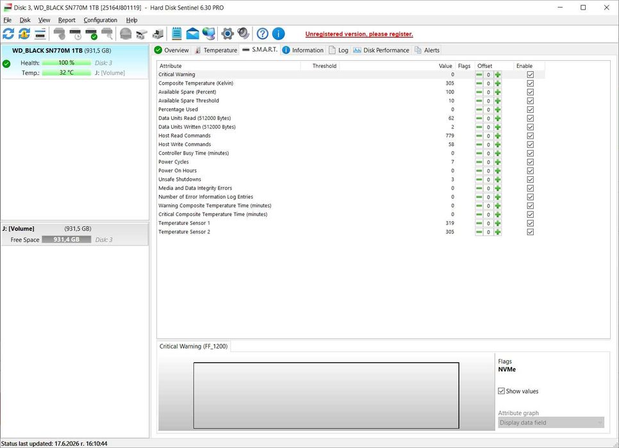Image resolution: width=619 pixels, height=448 pixels.
Task: Switch to the Alerts tab
Action: pyautogui.click(x=427, y=50)
